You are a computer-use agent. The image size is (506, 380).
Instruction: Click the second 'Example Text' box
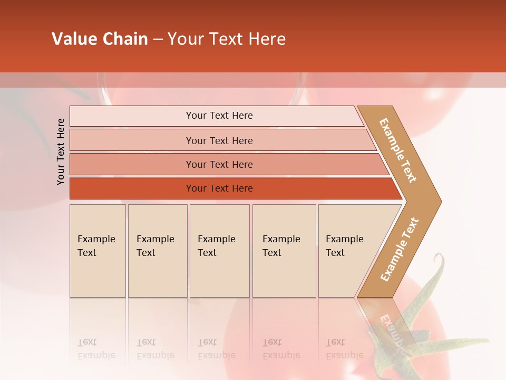158,251
